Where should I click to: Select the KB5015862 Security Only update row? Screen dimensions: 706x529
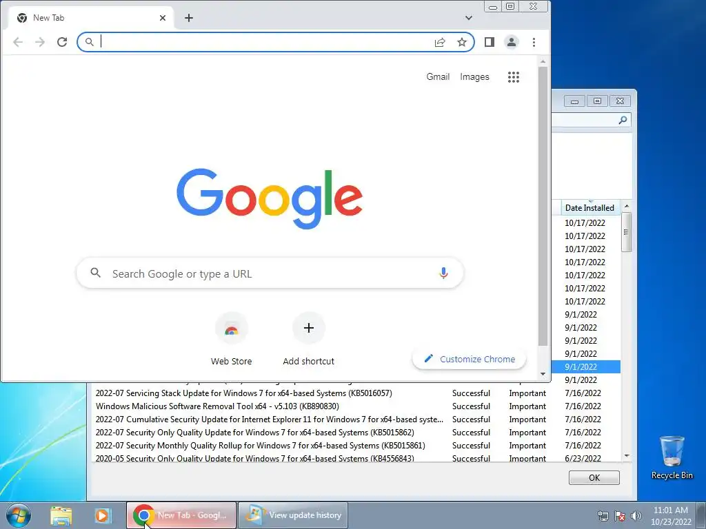point(356,433)
